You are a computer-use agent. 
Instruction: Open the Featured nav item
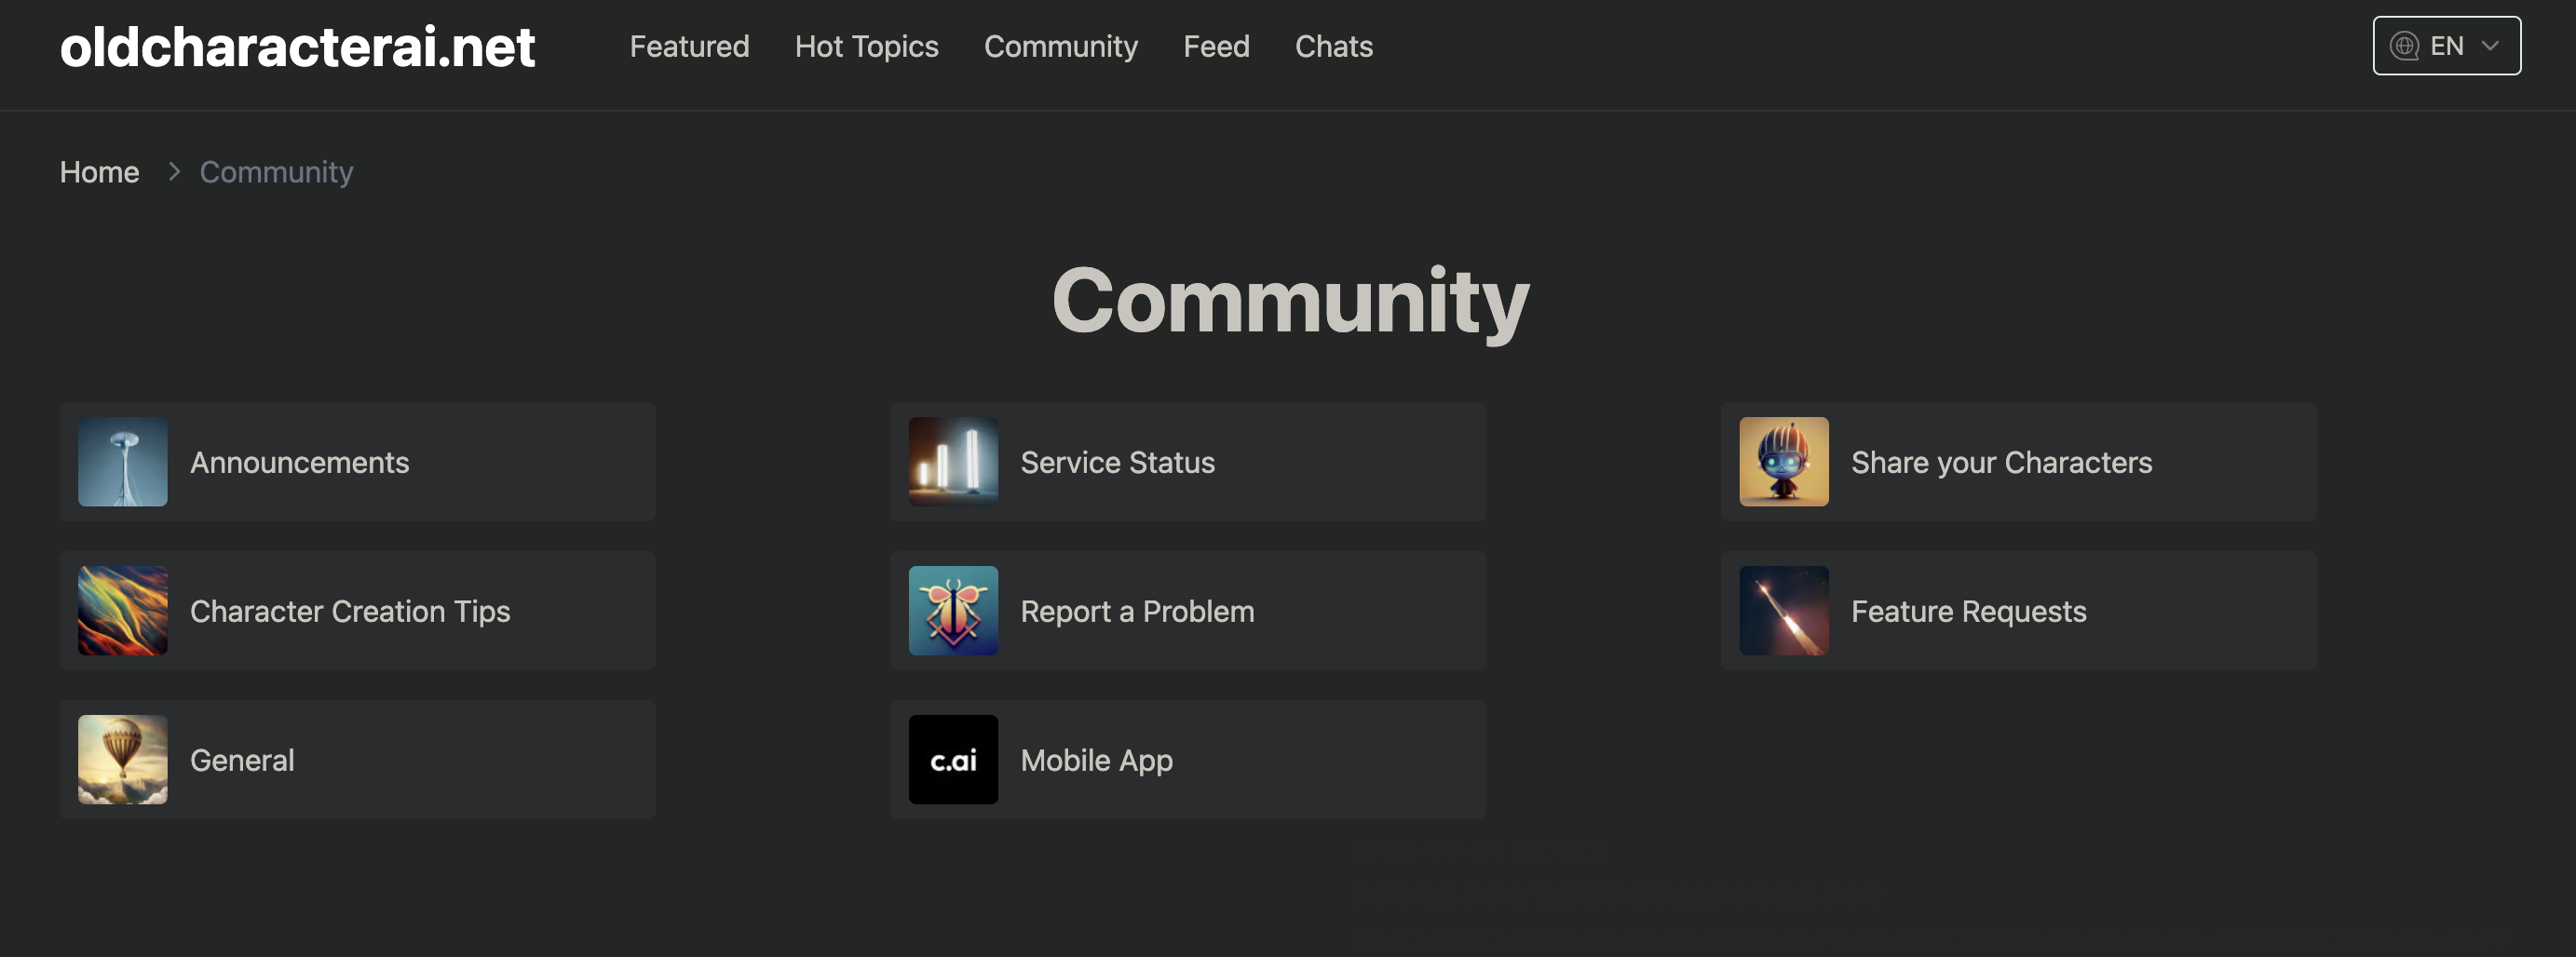point(689,46)
